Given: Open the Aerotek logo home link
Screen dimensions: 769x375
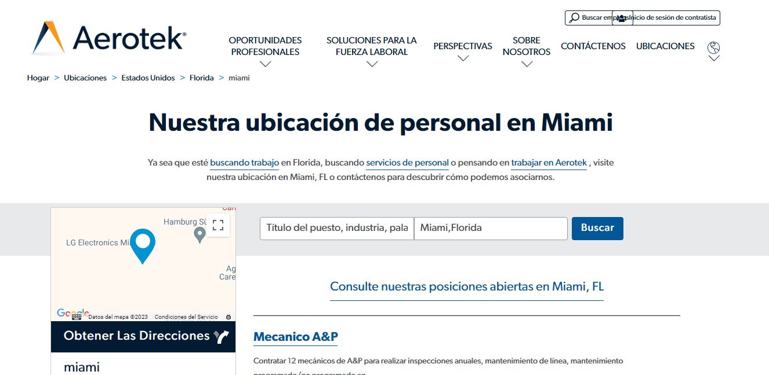Looking at the screenshot, I should pyautogui.click(x=109, y=38).
